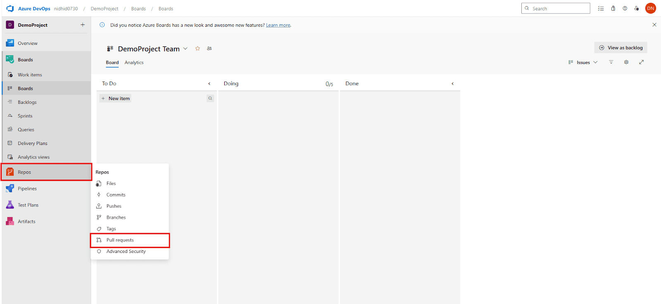Viewport: 661px width, 304px height.
Task: Open the Issues backlog level dropdown
Action: click(x=583, y=62)
